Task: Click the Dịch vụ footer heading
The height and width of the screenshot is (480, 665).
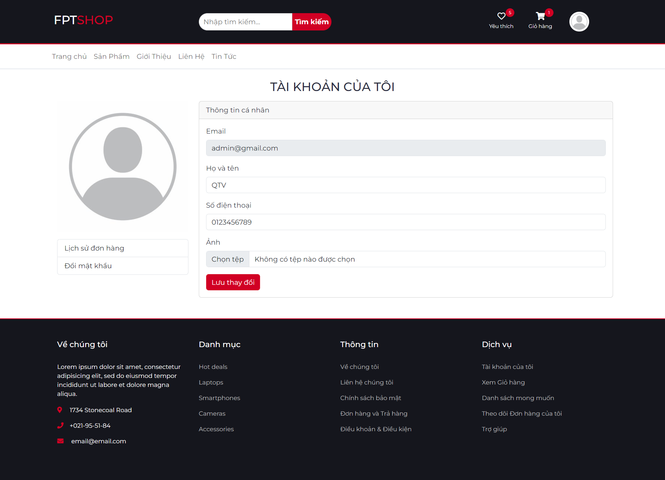Action: 497,345
